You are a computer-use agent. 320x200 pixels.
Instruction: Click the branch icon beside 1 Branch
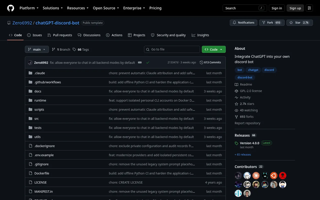53,49
